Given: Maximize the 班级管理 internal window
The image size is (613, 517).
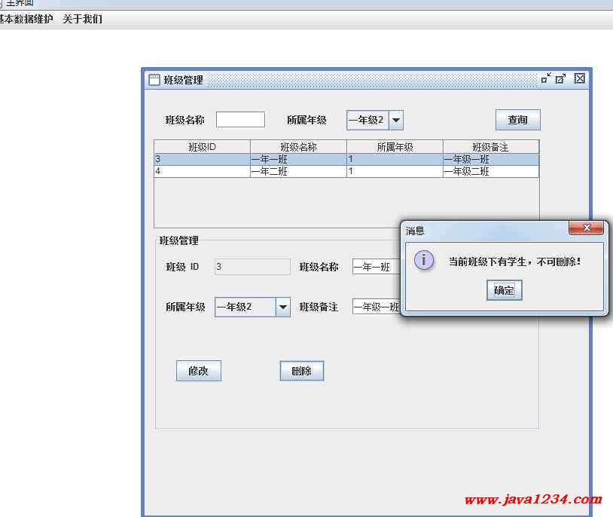Looking at the screenshot, I should [x=561, y=78].
